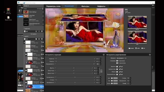Select layer 9 Layer 2 in the layers list

click(35, 74)
